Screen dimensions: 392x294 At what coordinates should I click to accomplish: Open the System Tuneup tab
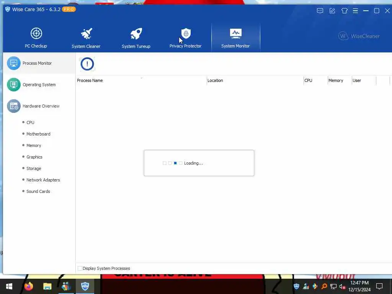click(x=136, y=38)
